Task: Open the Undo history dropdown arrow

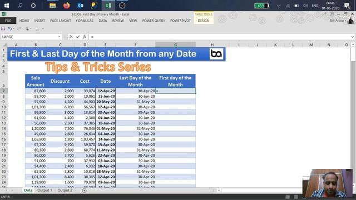Action: tap(13, 29)
